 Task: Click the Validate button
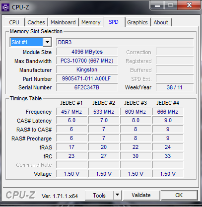point(141,195)
